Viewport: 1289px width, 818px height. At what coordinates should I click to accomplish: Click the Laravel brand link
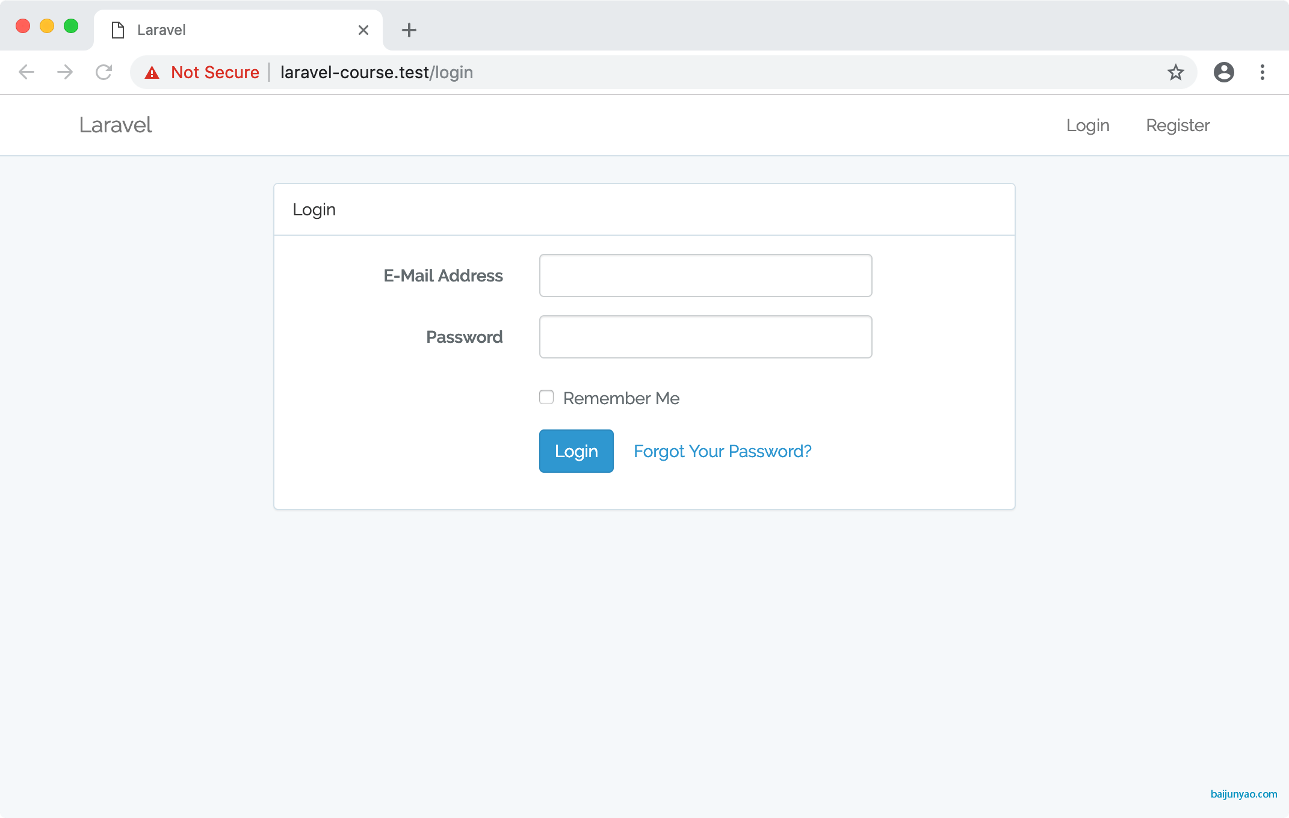[x=116, y=125]
